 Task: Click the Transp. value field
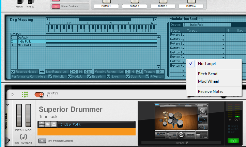click(160, 71)
